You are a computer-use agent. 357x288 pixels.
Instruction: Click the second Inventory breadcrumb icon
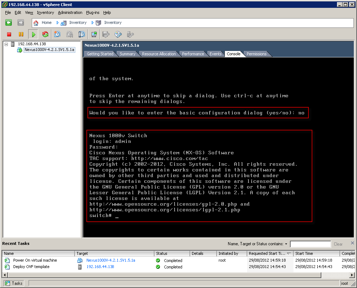(99, 23)
